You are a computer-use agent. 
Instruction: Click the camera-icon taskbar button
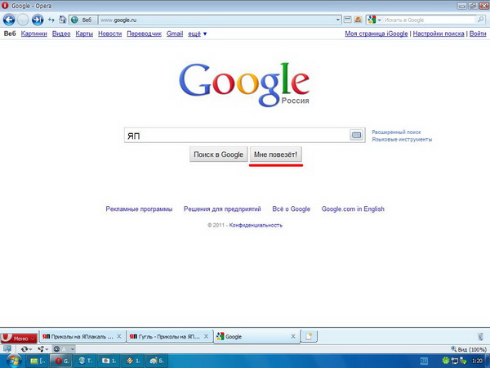point(109,361)
